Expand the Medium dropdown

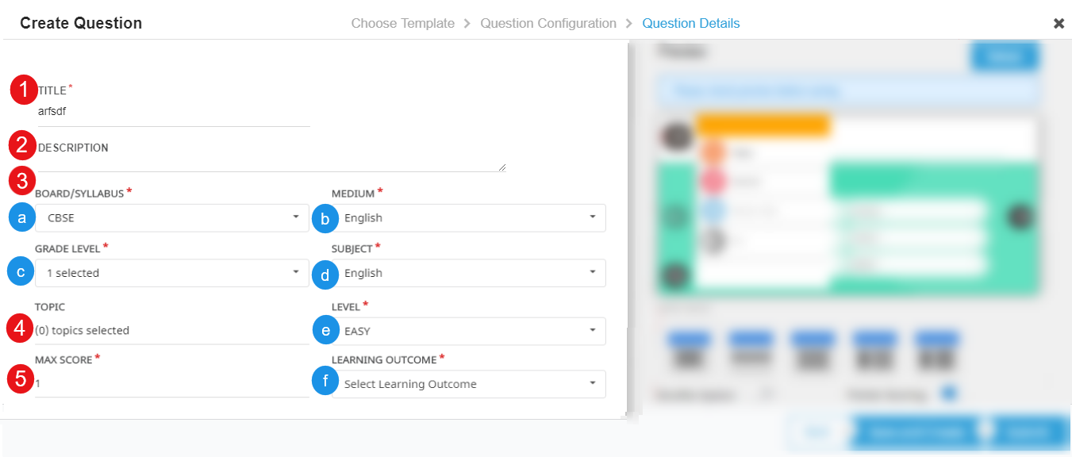469,217
